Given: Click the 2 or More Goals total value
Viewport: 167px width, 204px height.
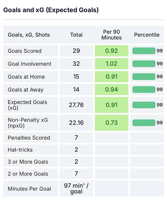Looking at the screenshot, I should coord(76,174).
